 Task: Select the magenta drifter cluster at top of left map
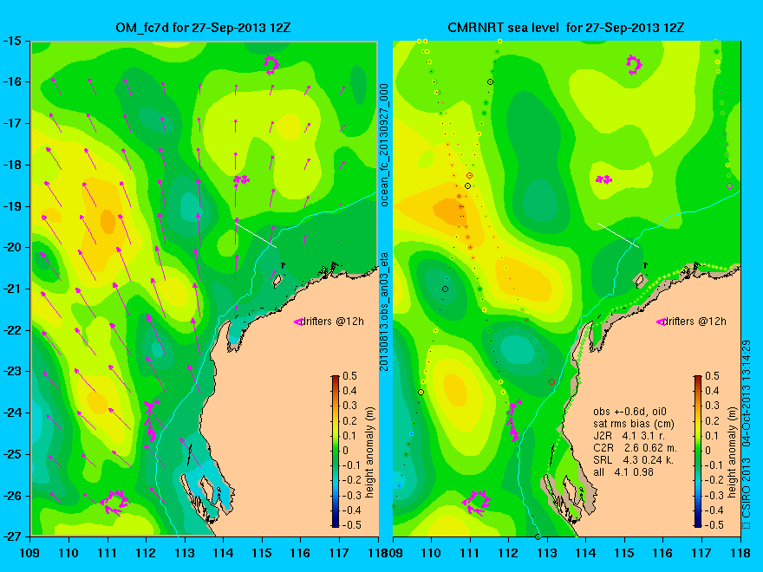(271, 65)
